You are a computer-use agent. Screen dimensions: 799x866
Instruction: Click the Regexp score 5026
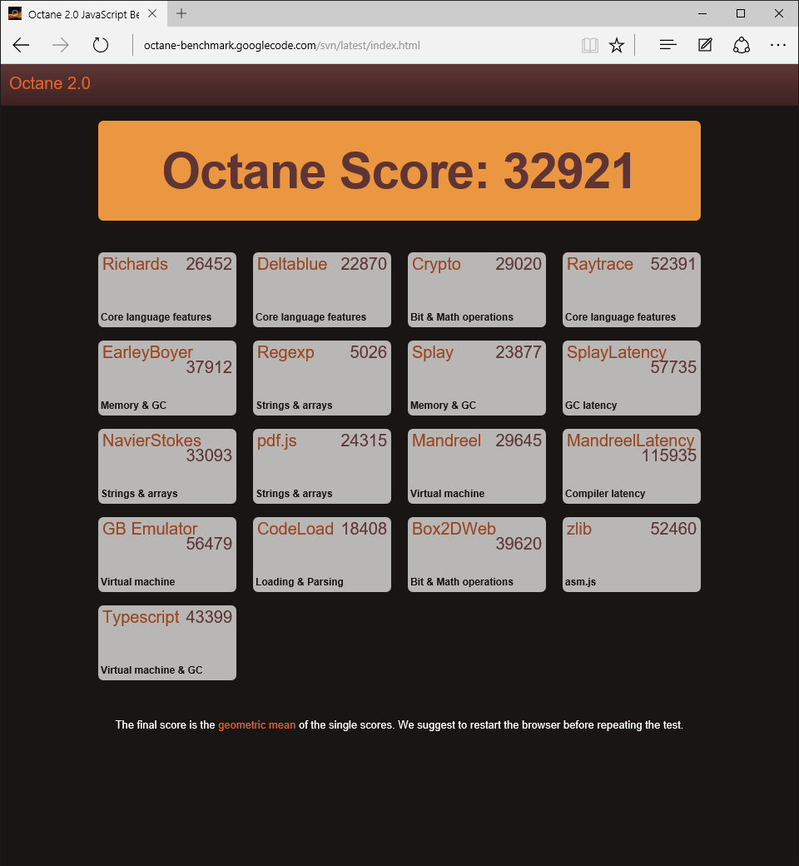coord(369,352)
